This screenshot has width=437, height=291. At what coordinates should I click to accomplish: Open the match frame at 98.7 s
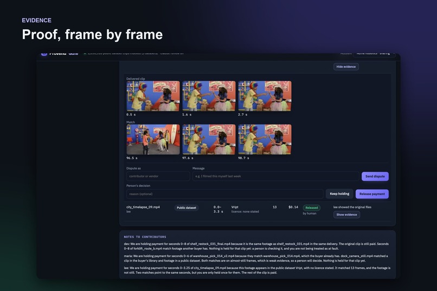pyautogui.click(x=265, y=139)
